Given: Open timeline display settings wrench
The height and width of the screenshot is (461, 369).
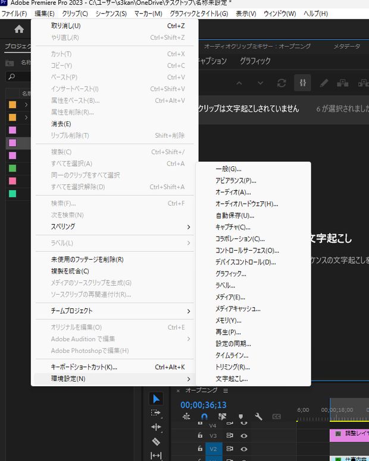Looking at the screenshot, I should (x=258, y=416).
